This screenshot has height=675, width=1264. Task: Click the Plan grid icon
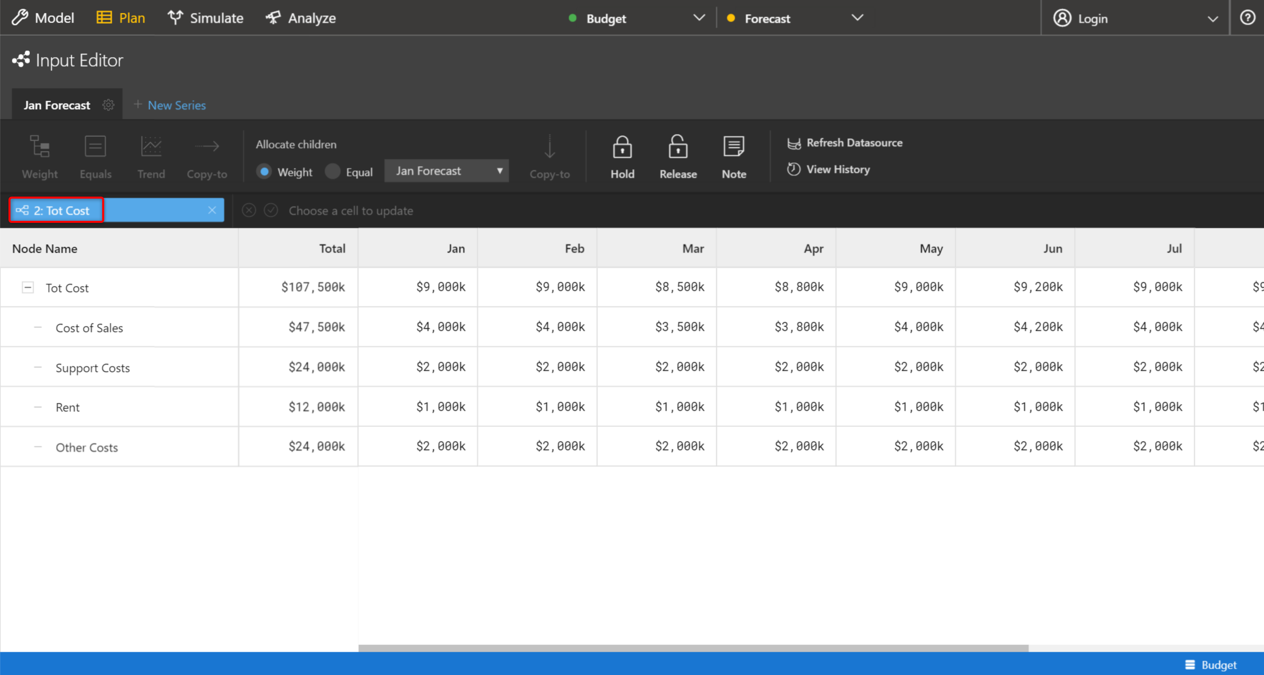[x=104, y=18]
